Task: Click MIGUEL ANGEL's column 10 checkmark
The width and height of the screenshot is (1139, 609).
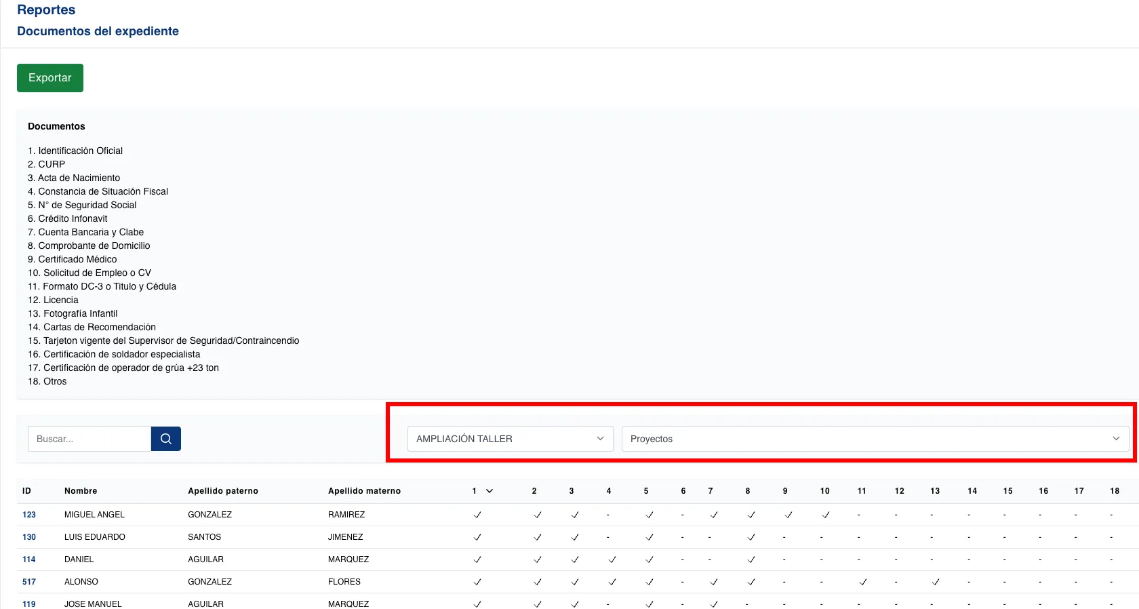Action: point(825,515)
